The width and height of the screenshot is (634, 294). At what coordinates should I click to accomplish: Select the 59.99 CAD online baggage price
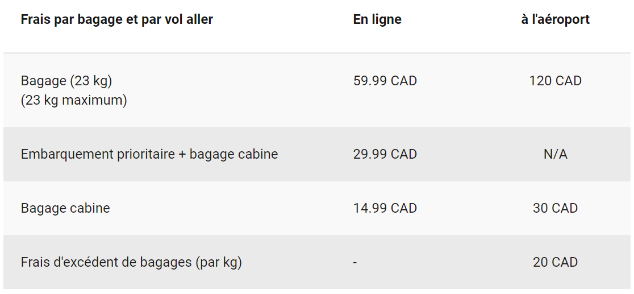[x=385, y=81]
